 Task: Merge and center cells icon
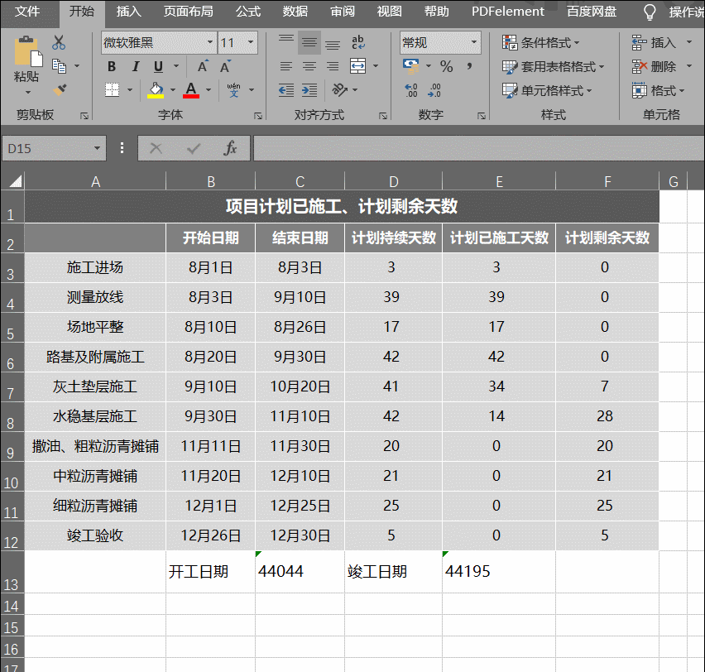358,66
